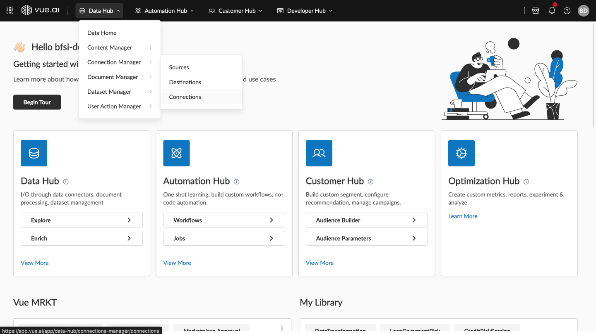Viewport: 596px width, 334px height.
Task: Follow the Learn More link
Action: (x=463, y=216)
